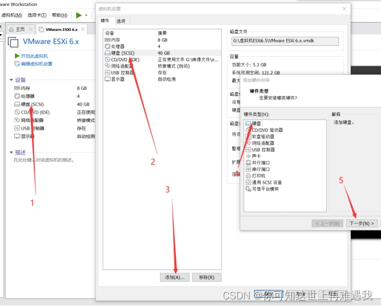Viewport: 381px width, 306px height.
Task: Collapse the 设备 section
Action: point(11,80)
